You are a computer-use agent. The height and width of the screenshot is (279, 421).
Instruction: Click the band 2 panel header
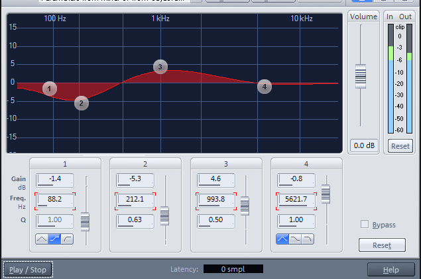145,164
